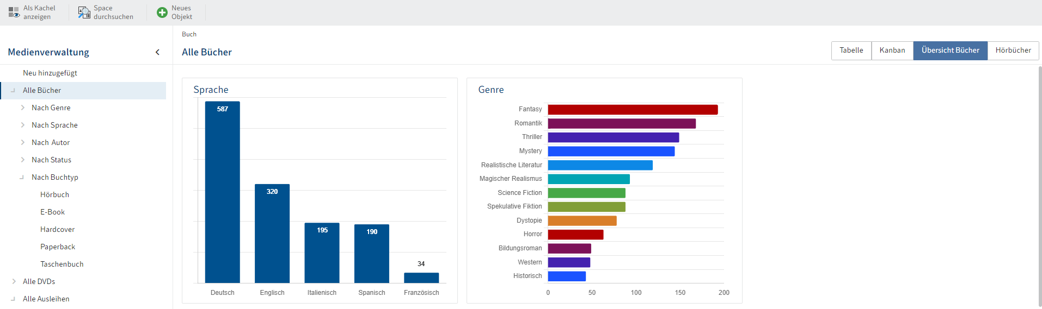Open the Alle DVDs entry
Screen dimensions: 1042x309
point(39,281)
